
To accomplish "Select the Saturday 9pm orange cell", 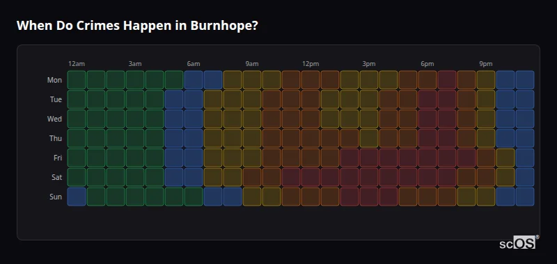I will click(x=486, y=177).
